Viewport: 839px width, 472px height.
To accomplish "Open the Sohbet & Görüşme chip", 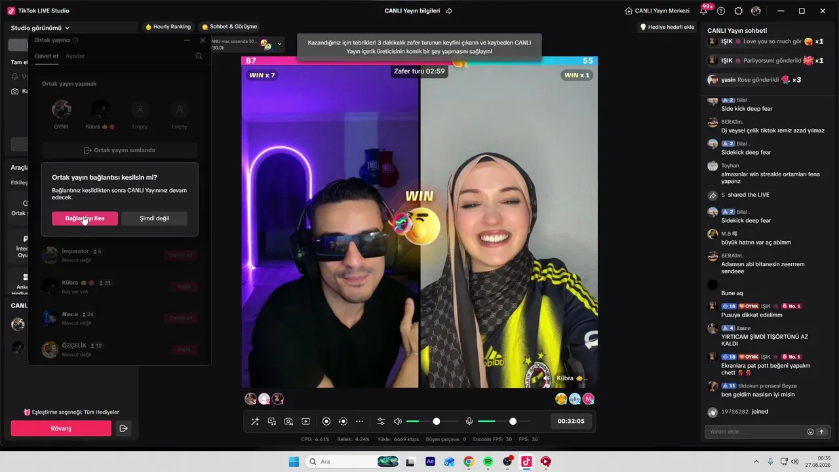I will 229,27.
